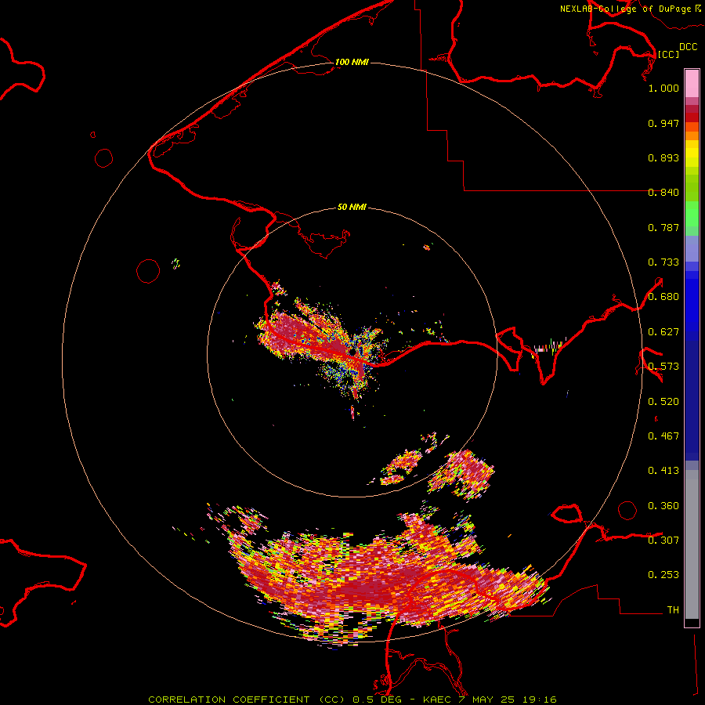This screenshot has width=705, height=705.
Task: Click the 0.840 color scale value
Action: [663, 193]
